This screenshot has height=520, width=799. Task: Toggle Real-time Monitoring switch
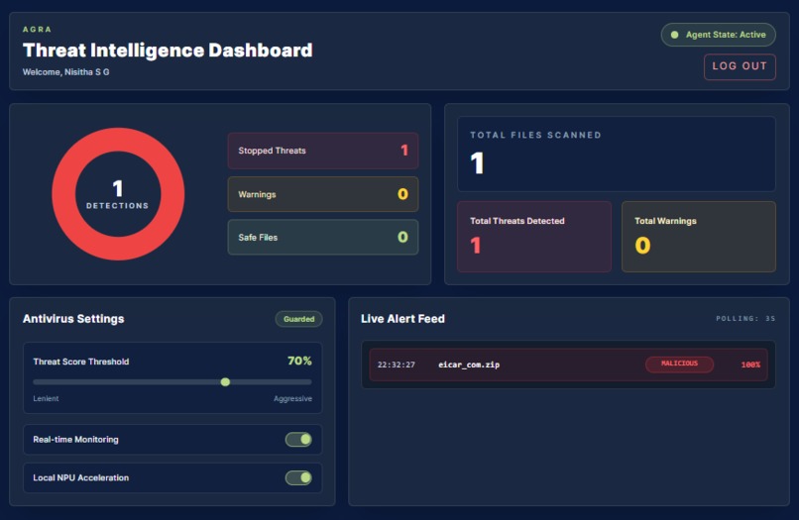click(x=298, y=439)
